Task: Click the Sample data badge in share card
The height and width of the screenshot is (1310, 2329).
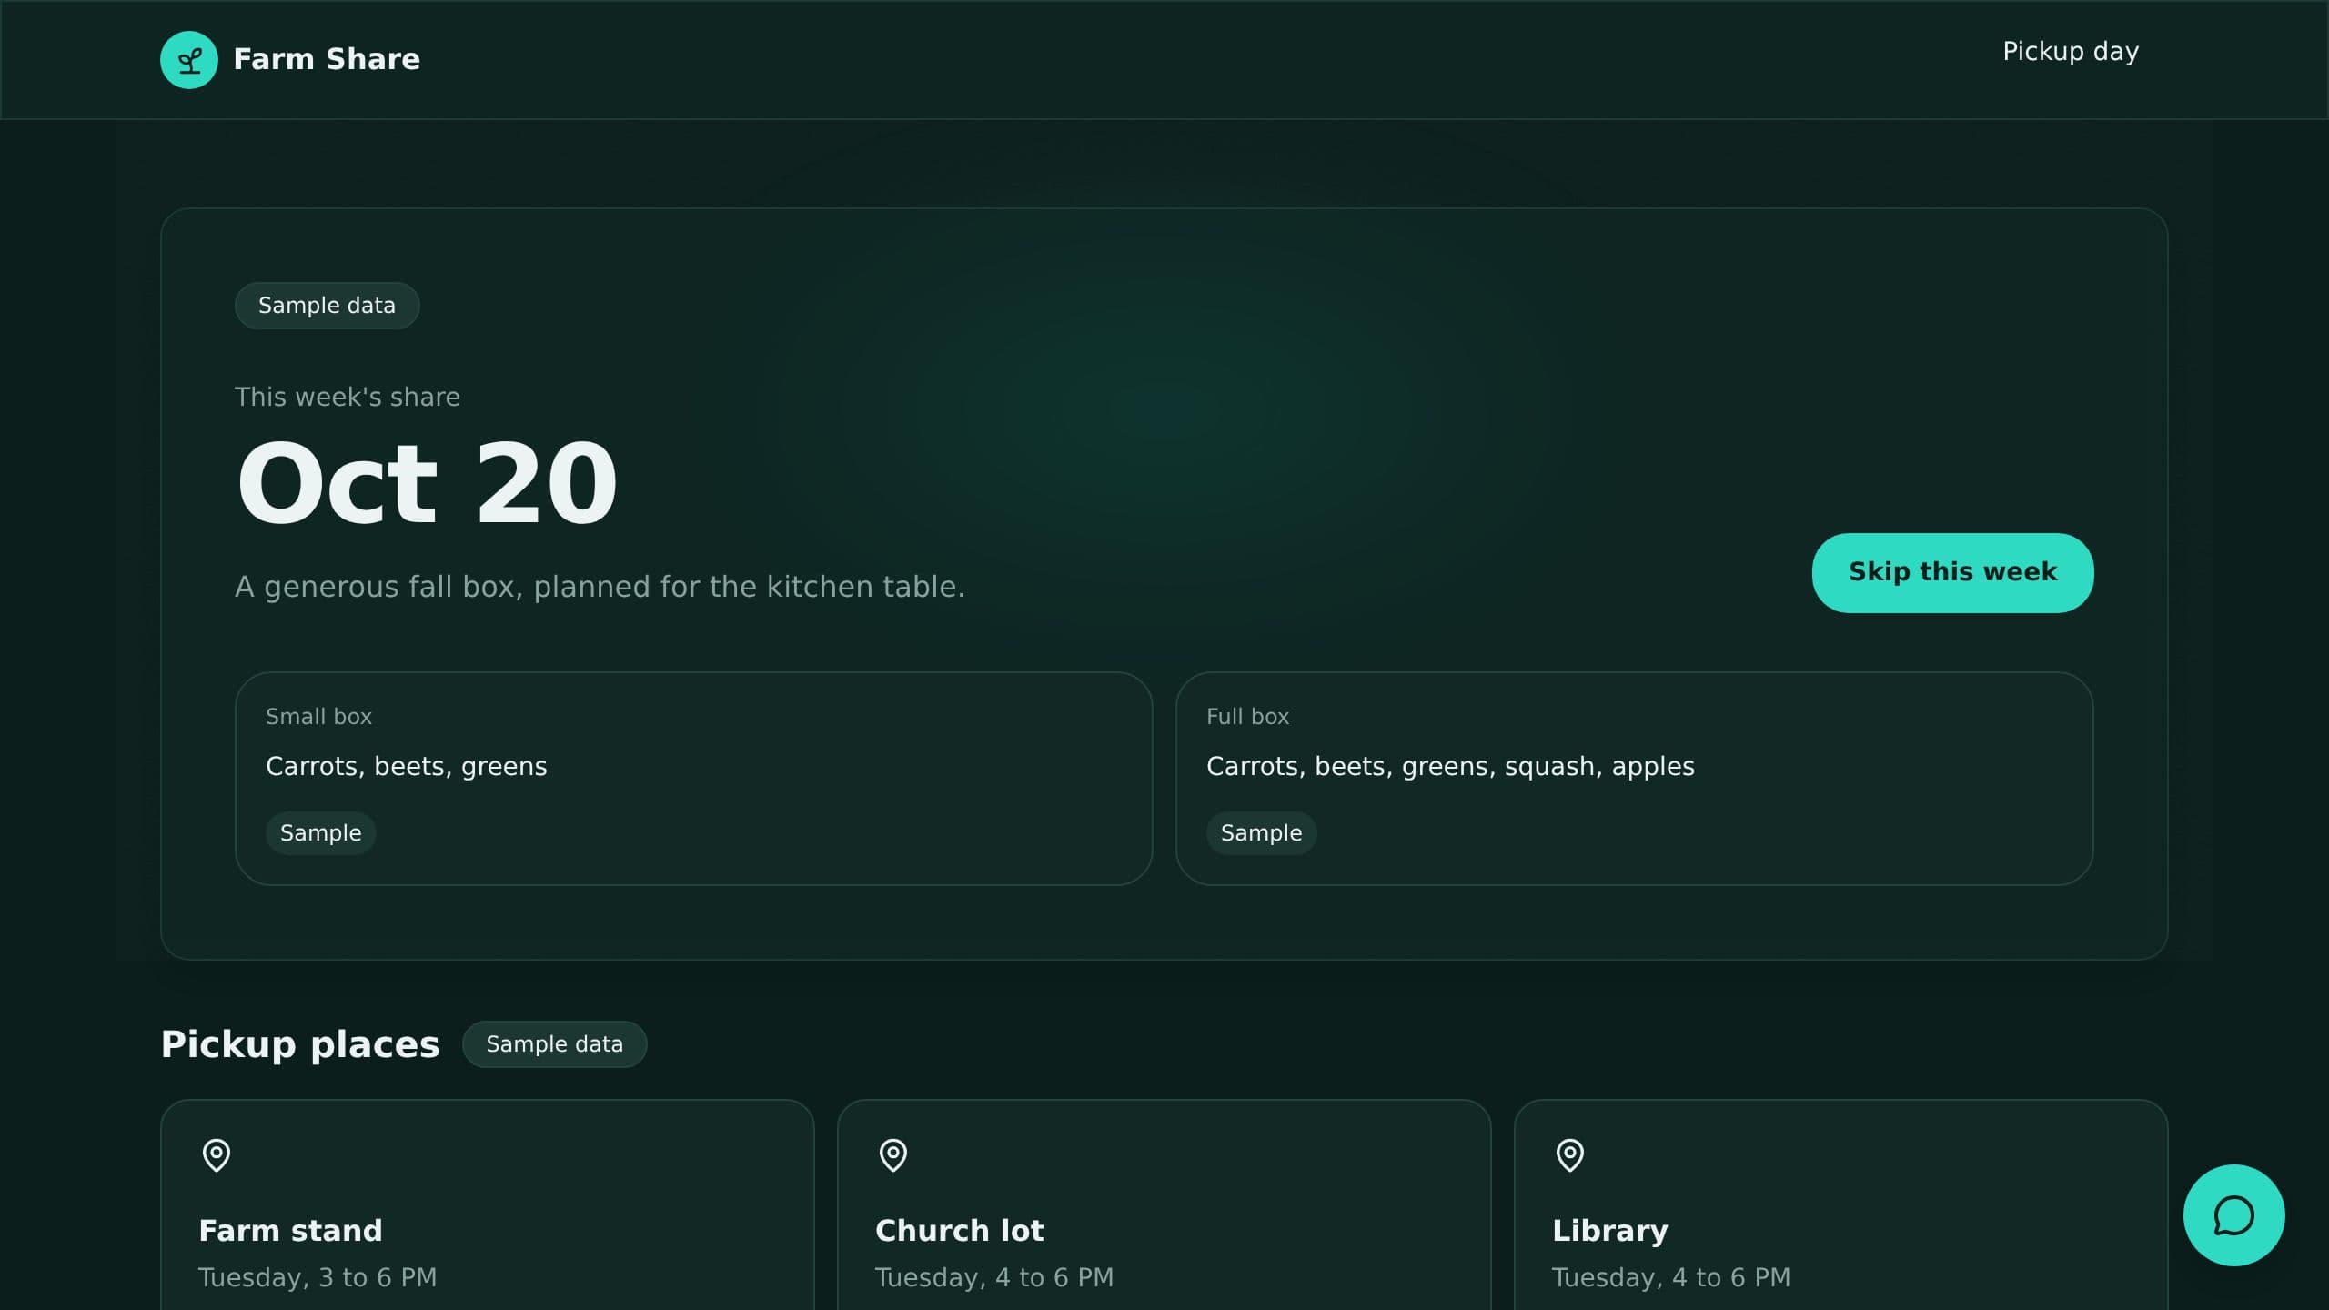Action: (x=327, y=306)
